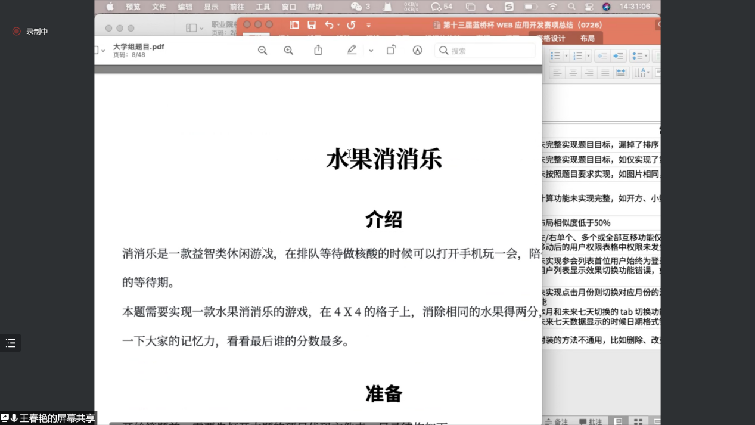The width and height of the screenshot is (755, 425).
Task: Click the zoom out magnifier in Preview
Action: point(262,51)
